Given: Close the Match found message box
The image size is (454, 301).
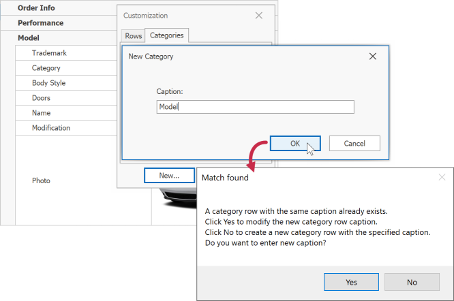Looking at the screenshot, I should 442,177.
